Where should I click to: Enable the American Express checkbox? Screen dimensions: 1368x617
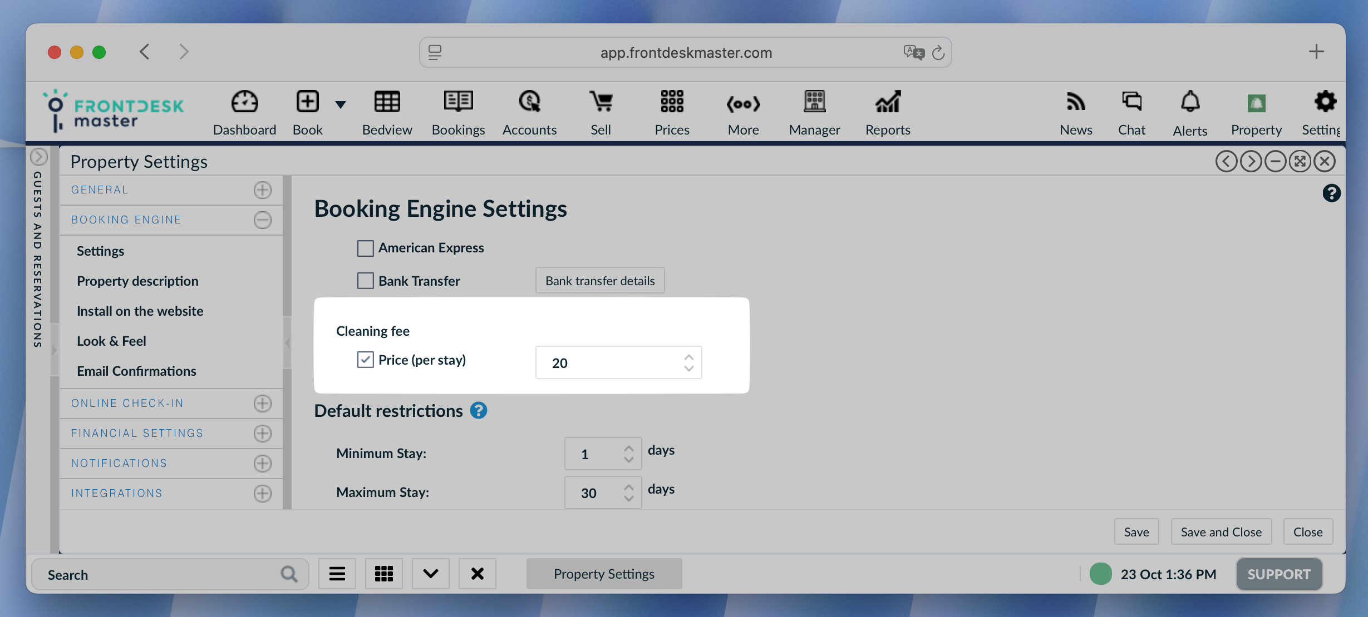365,248
